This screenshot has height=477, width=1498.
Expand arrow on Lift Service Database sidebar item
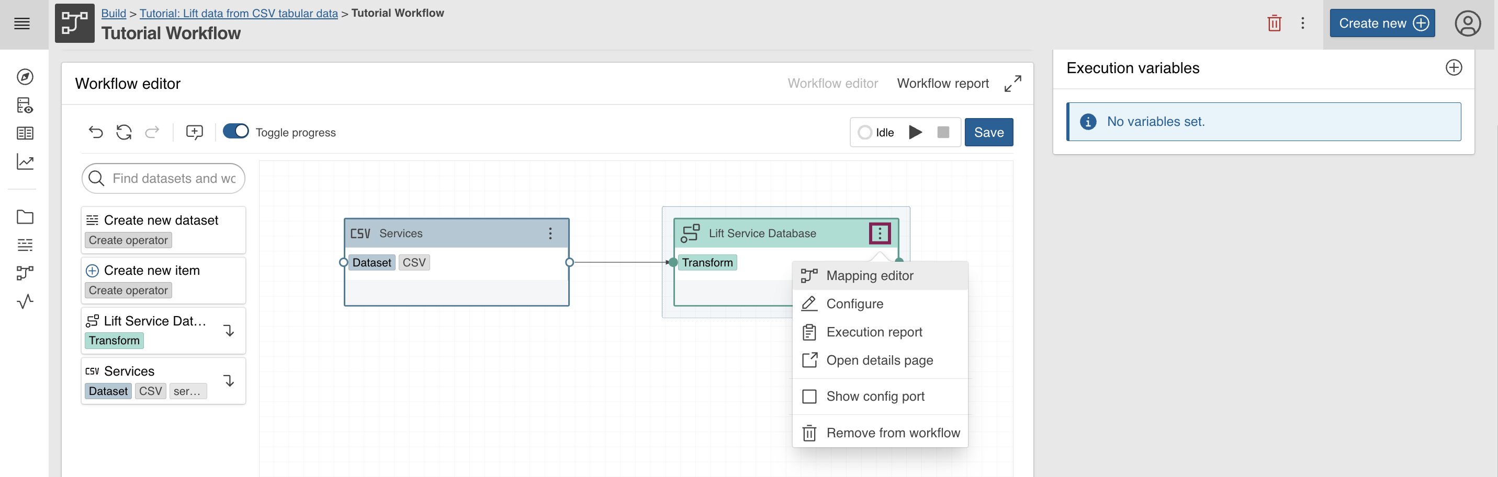click(229, 331)
